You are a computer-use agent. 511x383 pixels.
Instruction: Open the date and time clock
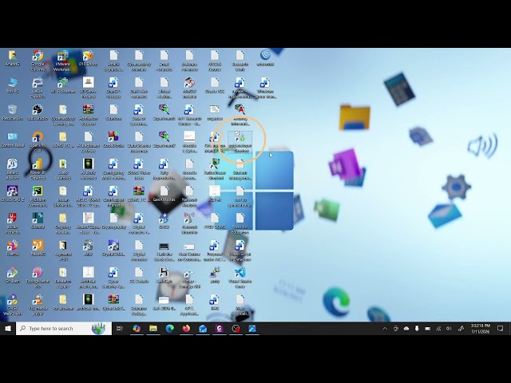click(x=481, y=329)
